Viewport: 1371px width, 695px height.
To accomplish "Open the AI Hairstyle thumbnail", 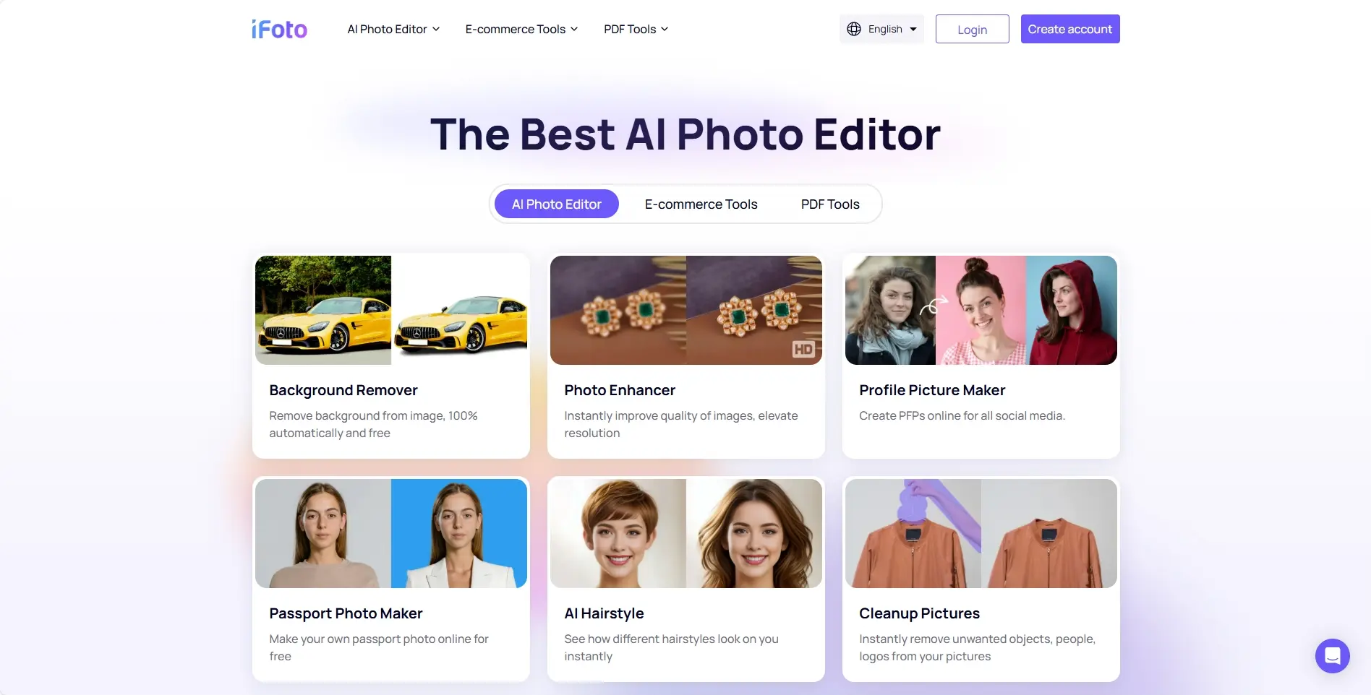I will click(686, 533).
